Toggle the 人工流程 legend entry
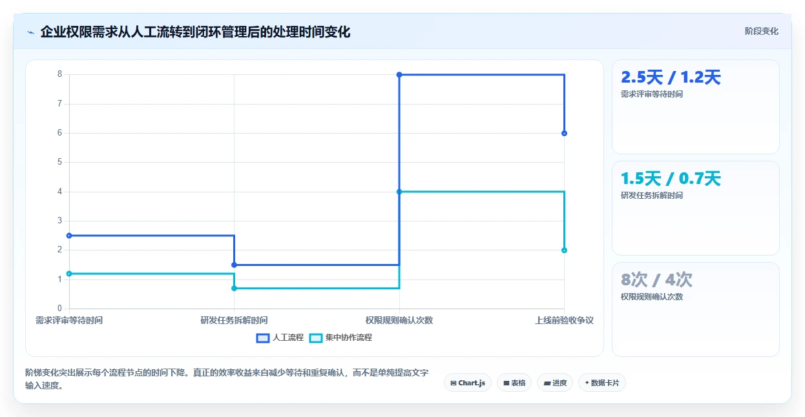The height and width of the screenshot is (417, 805). [x=280, y=338]
